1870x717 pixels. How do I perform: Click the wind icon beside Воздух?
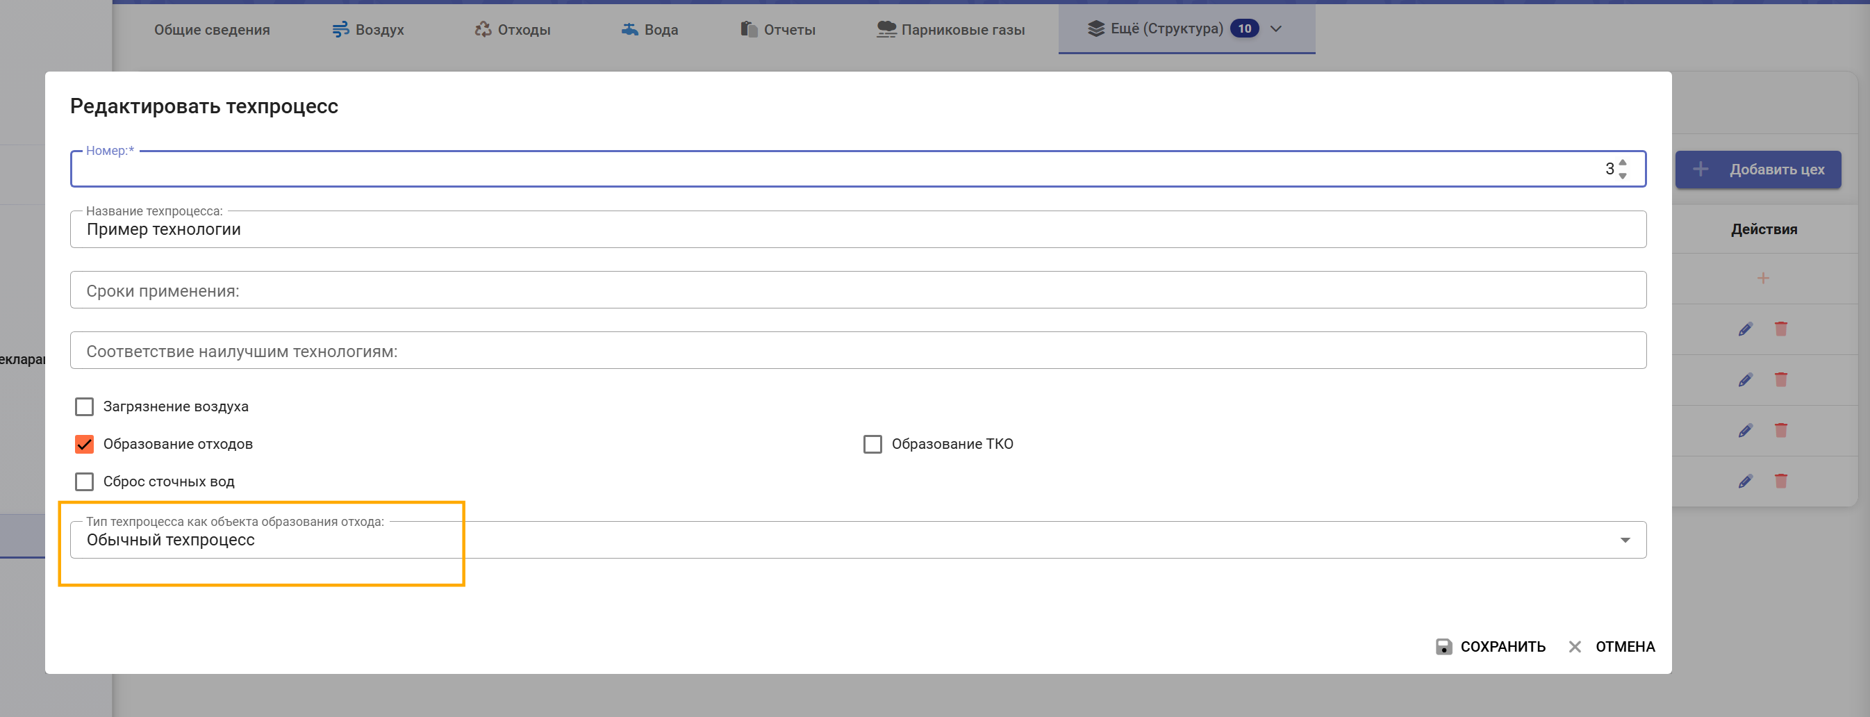(x=340, y=30)
